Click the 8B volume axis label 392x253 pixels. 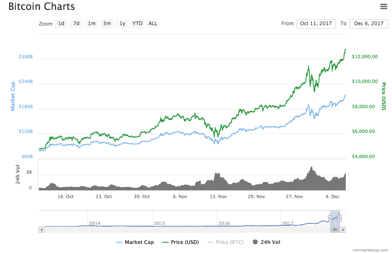[29, 172]
